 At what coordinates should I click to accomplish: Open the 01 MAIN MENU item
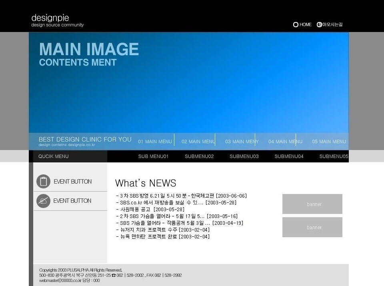pyautogui.click(x=155, y=142)
